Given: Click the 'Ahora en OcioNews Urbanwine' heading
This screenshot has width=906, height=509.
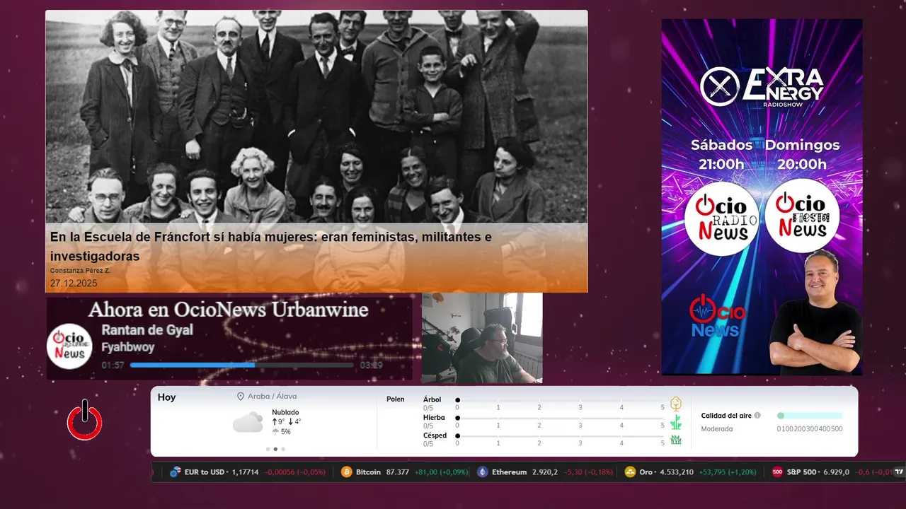Looking at the screenshot, I should click(x=229, y=309).
